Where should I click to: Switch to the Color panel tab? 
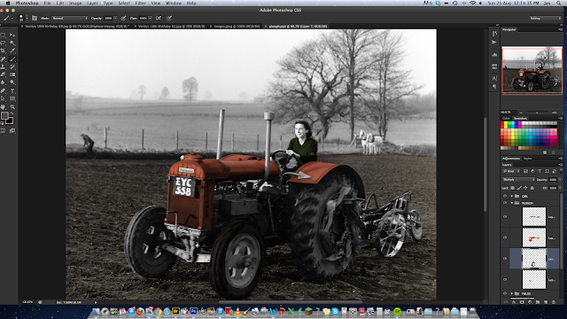(506, 118)
